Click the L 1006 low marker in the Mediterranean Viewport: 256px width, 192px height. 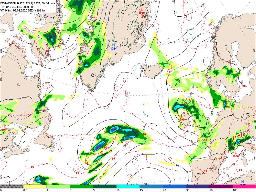[x=236, y=154]
